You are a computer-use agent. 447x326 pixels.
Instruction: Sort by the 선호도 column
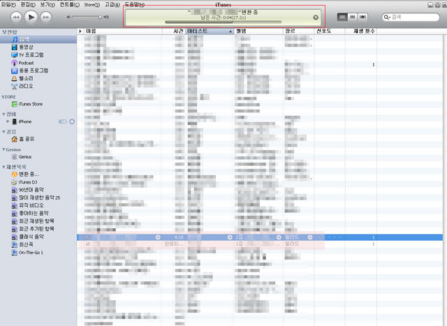tap(330, 31)
